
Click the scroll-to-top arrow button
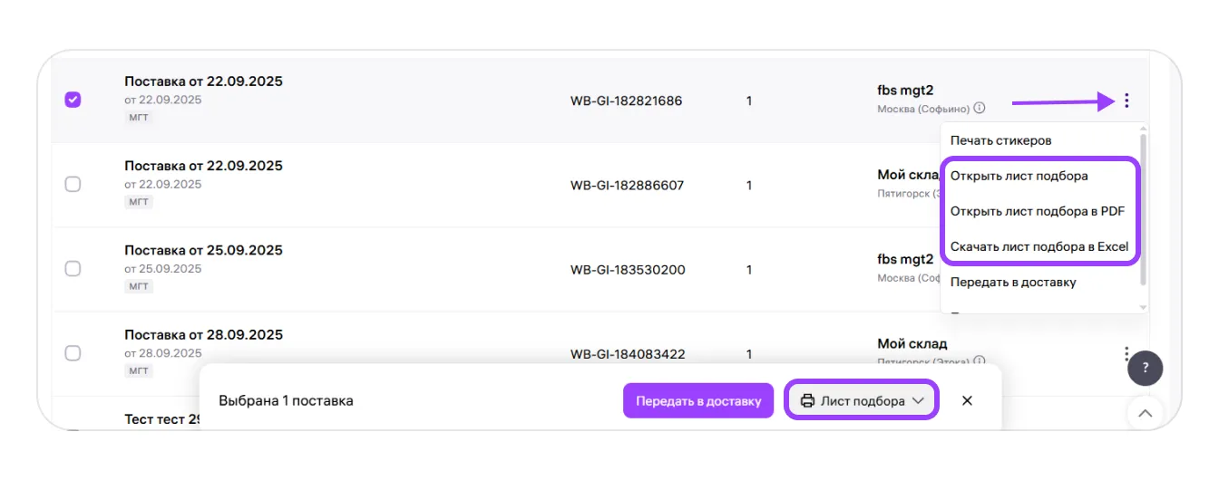click(1145, 414)
